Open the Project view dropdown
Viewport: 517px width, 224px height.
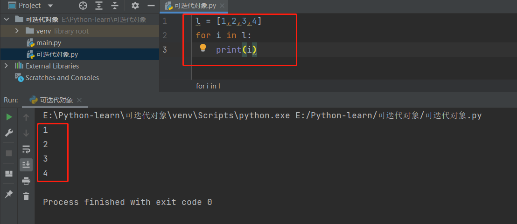[x=50, y=6]
